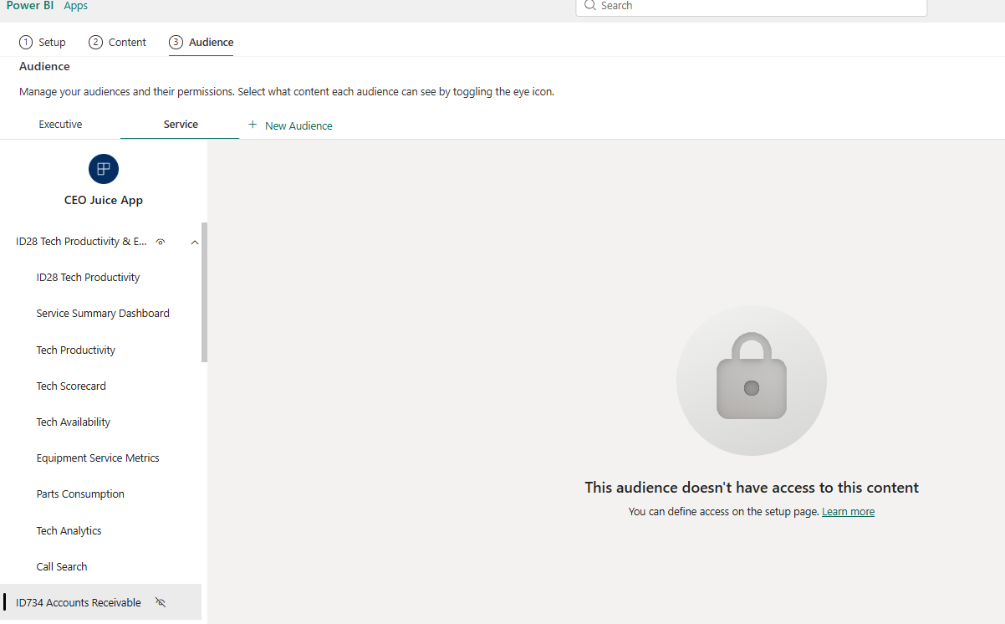
Task: Select the Audience step
Action: point(202,42)
